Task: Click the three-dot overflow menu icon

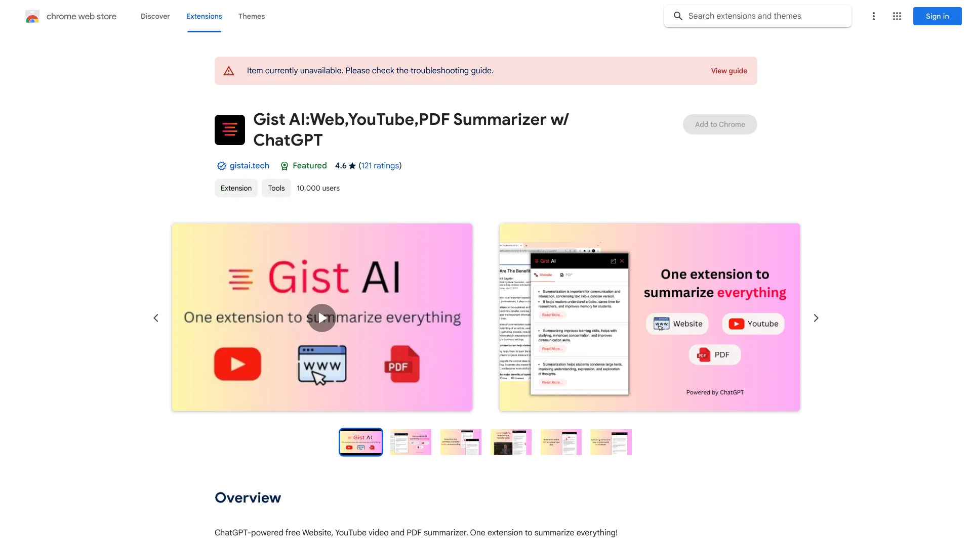Action: 873,16
